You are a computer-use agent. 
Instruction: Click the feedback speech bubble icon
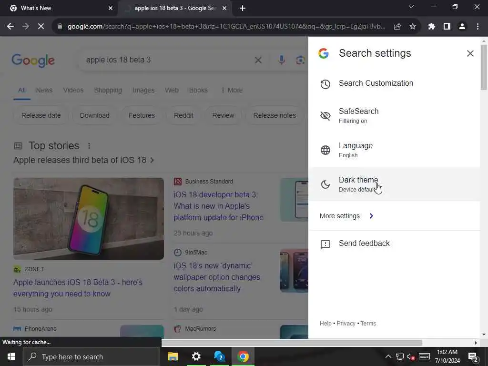click(x=325, y=244)
